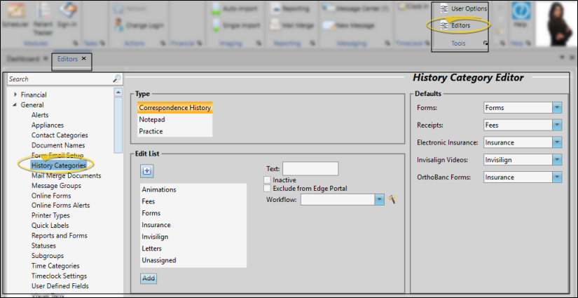Screen dimensions: 578x298
Task: Click the search magnifier icon
Action: point(116,79)
